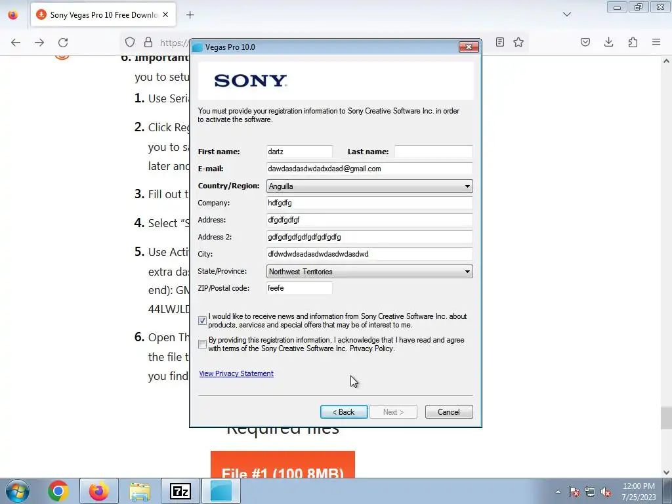This screenshot has width=672, height=504.
Task: Click the < Back button
Action: pyautogui.click(x=344, y=412)
